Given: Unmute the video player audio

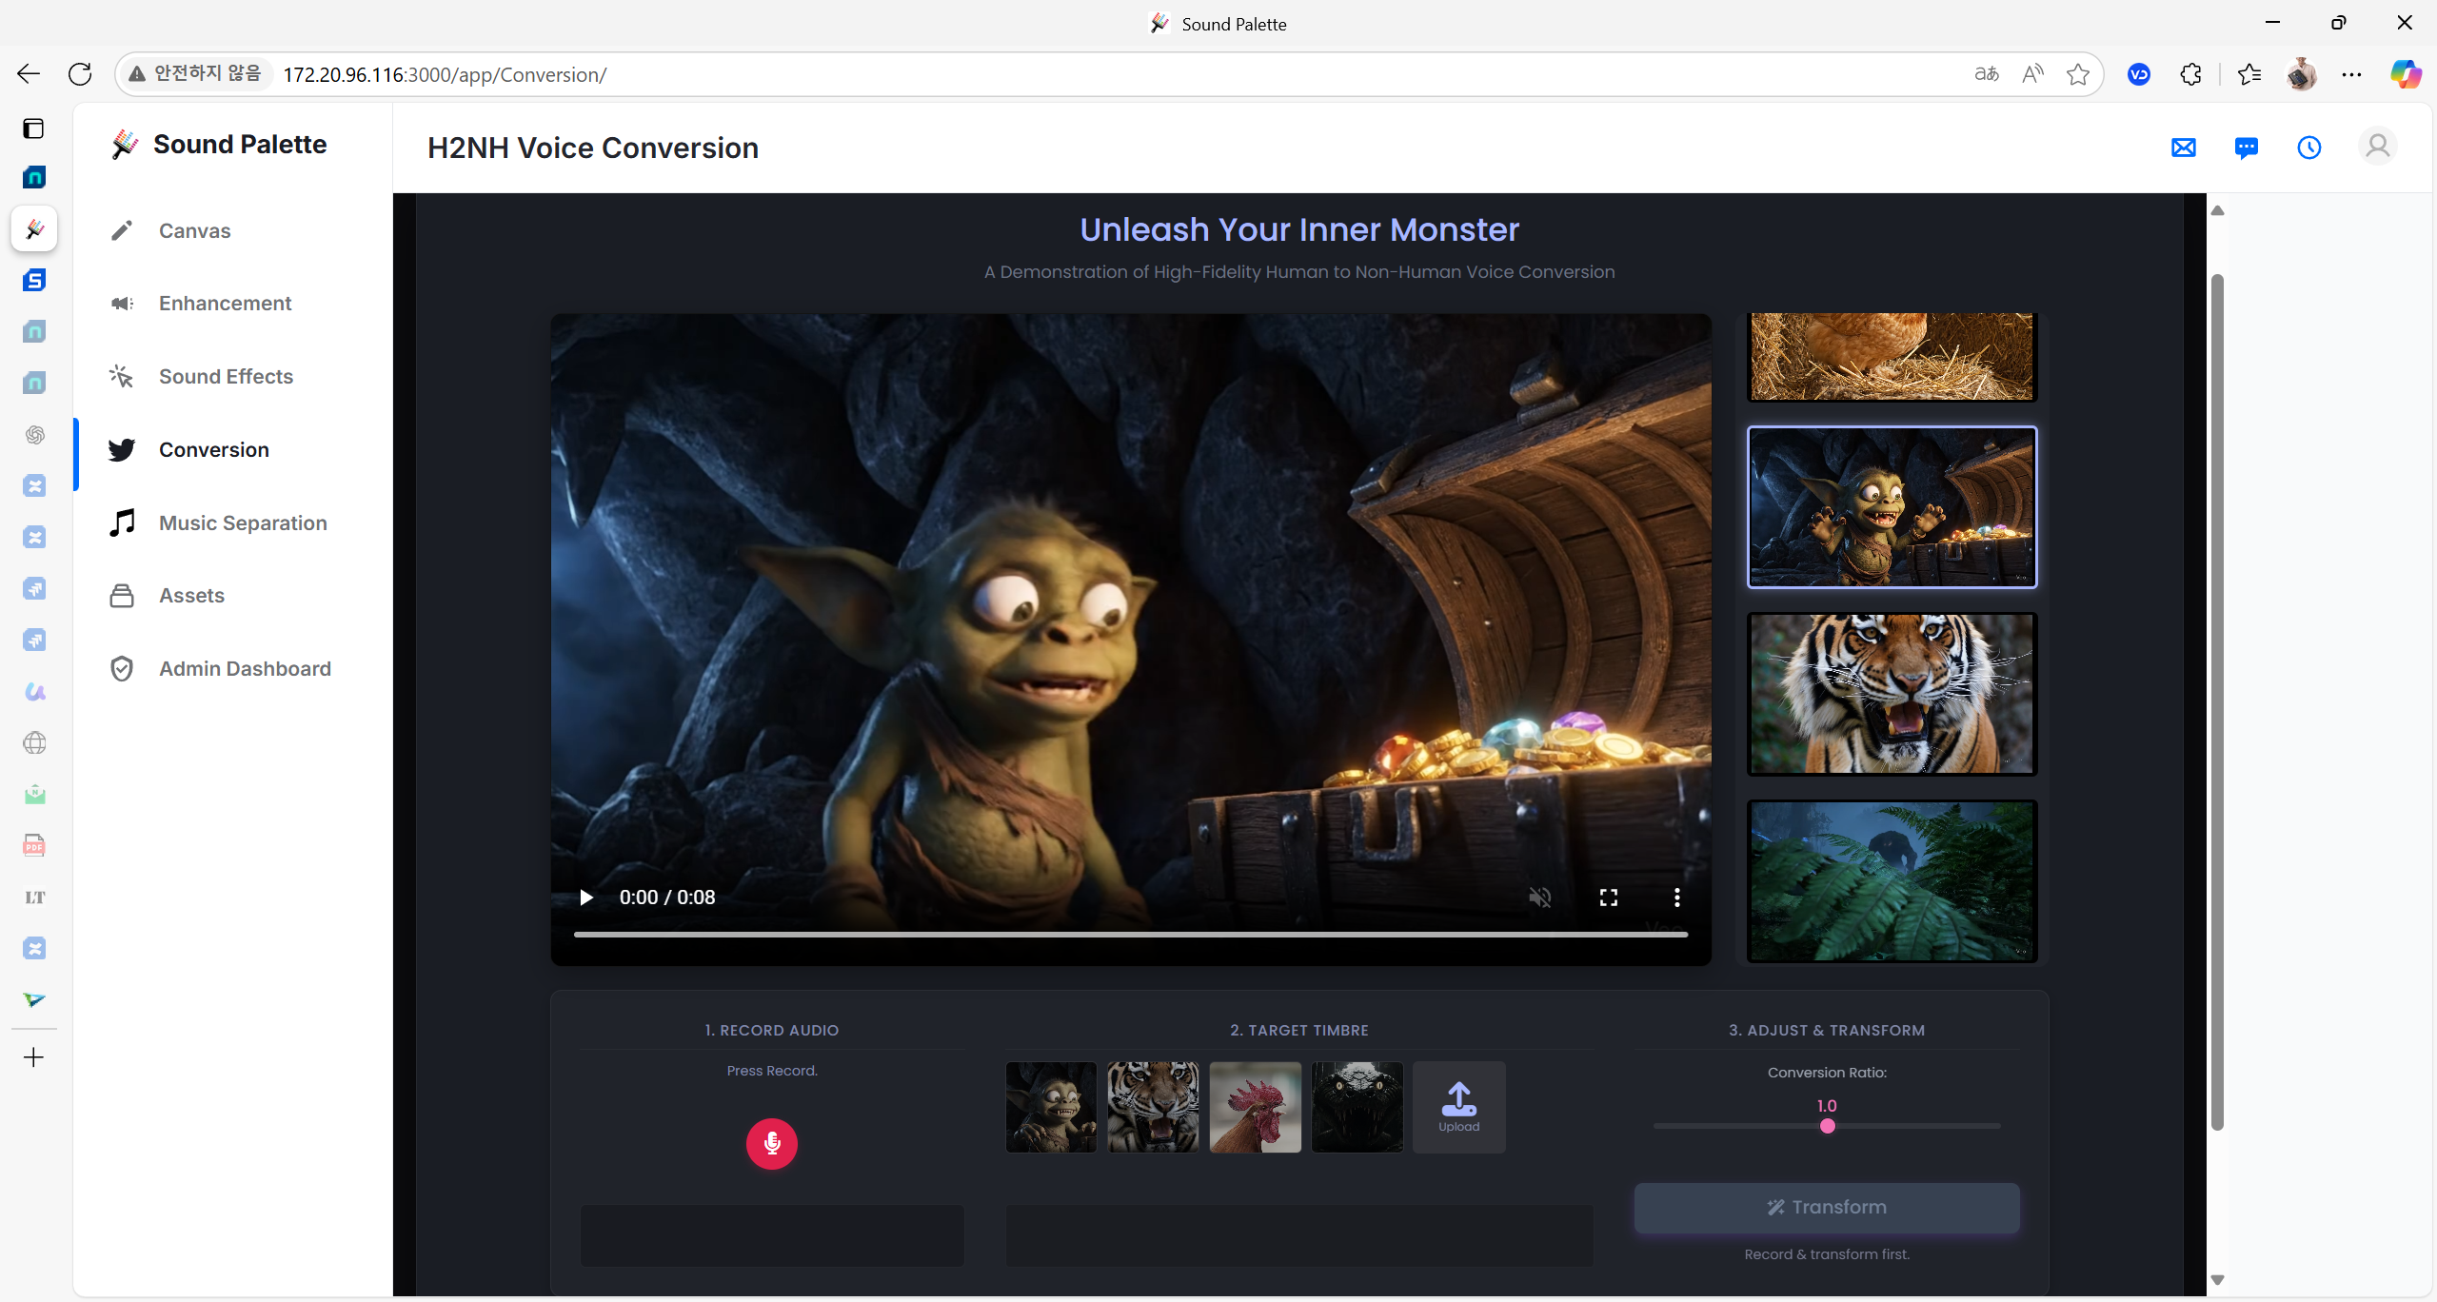Looking at the screenshot, I should coord(1539,898).
